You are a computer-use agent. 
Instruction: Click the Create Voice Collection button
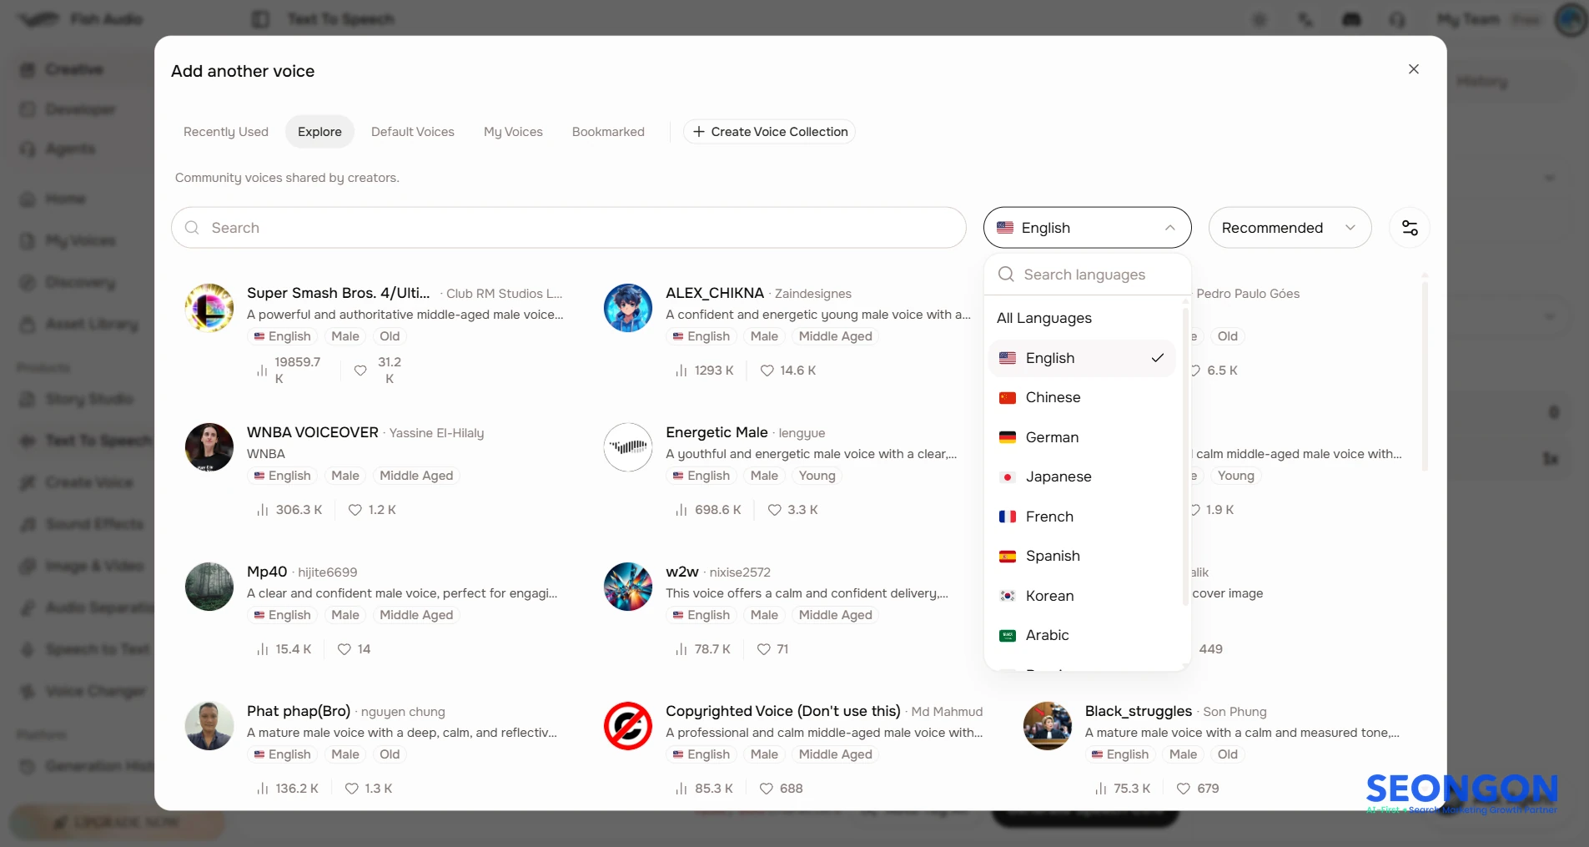tap(769, 132)
